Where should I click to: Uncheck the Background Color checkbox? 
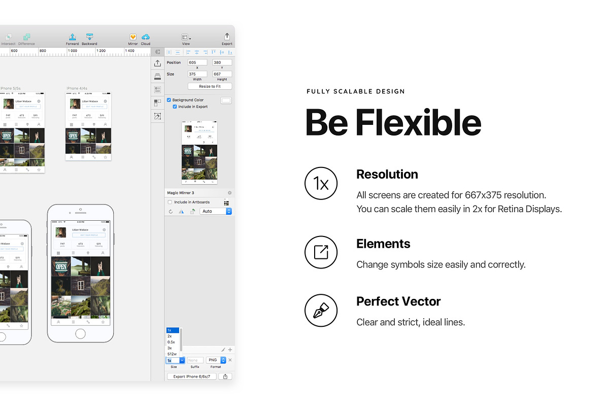170,99
